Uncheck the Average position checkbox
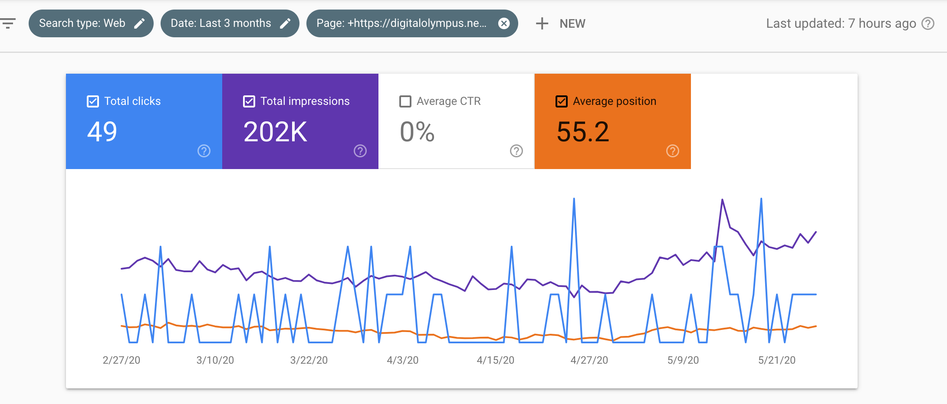Viewport: 947px width, 404px height. (x=562, y=101)
